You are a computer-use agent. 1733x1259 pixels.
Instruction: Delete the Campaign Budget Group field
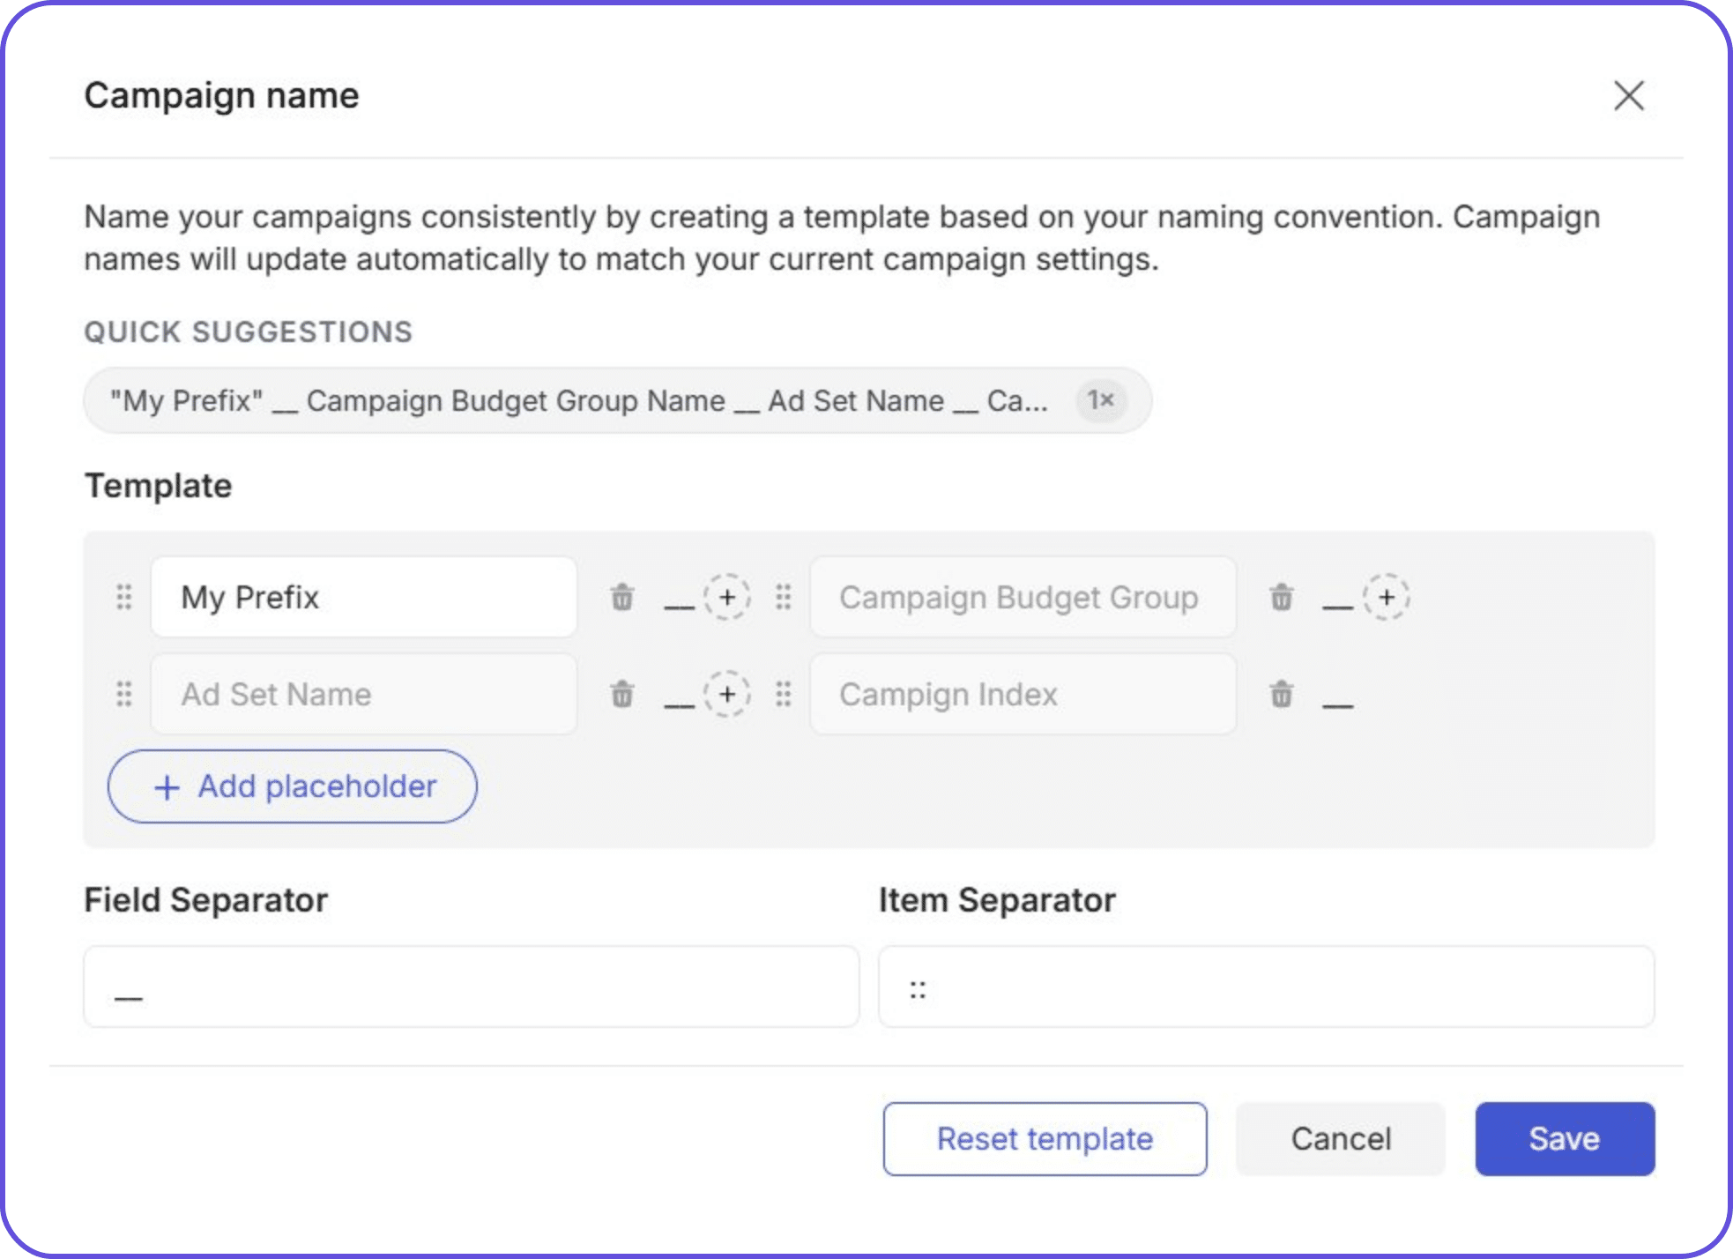point(1282,597)
